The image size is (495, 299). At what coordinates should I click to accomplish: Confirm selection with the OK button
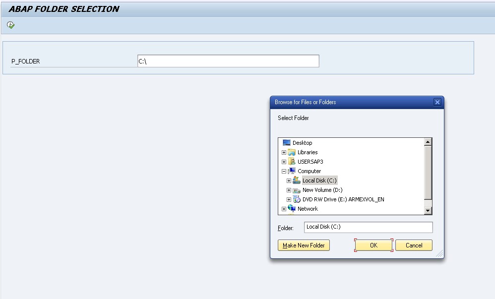click(373, 245)
